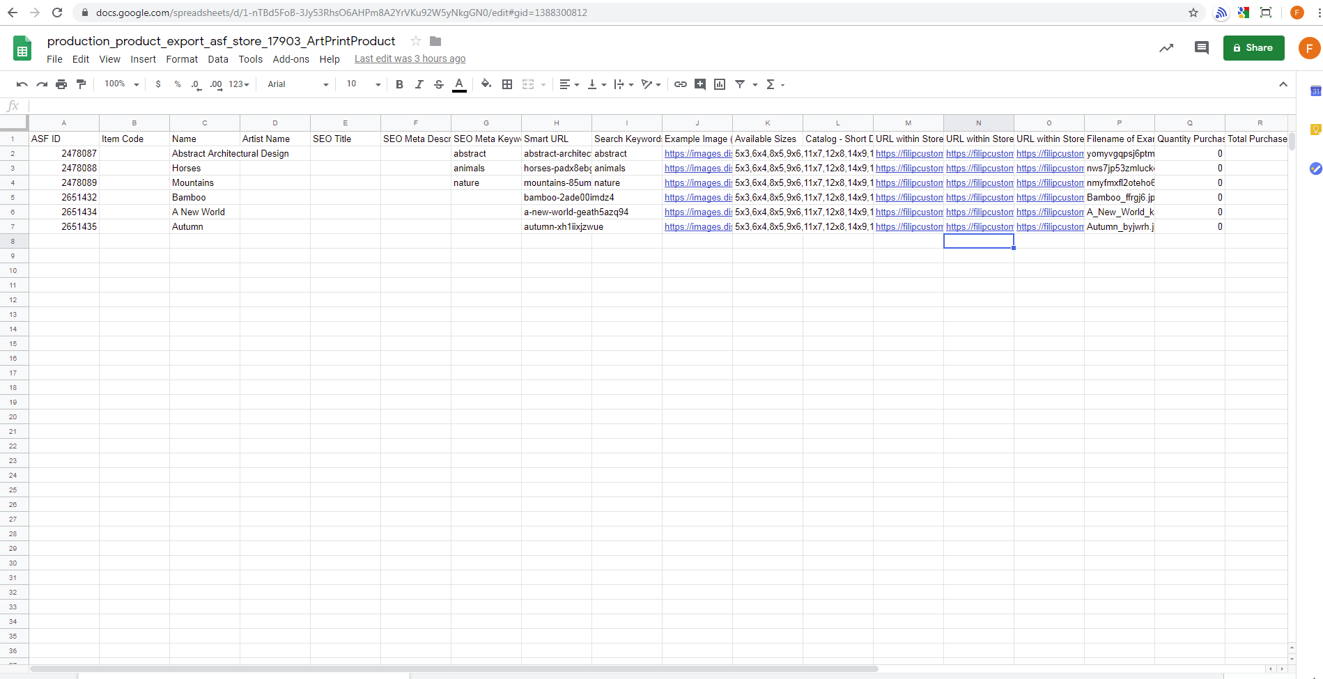Open the Fill color picker

point(486,84)
